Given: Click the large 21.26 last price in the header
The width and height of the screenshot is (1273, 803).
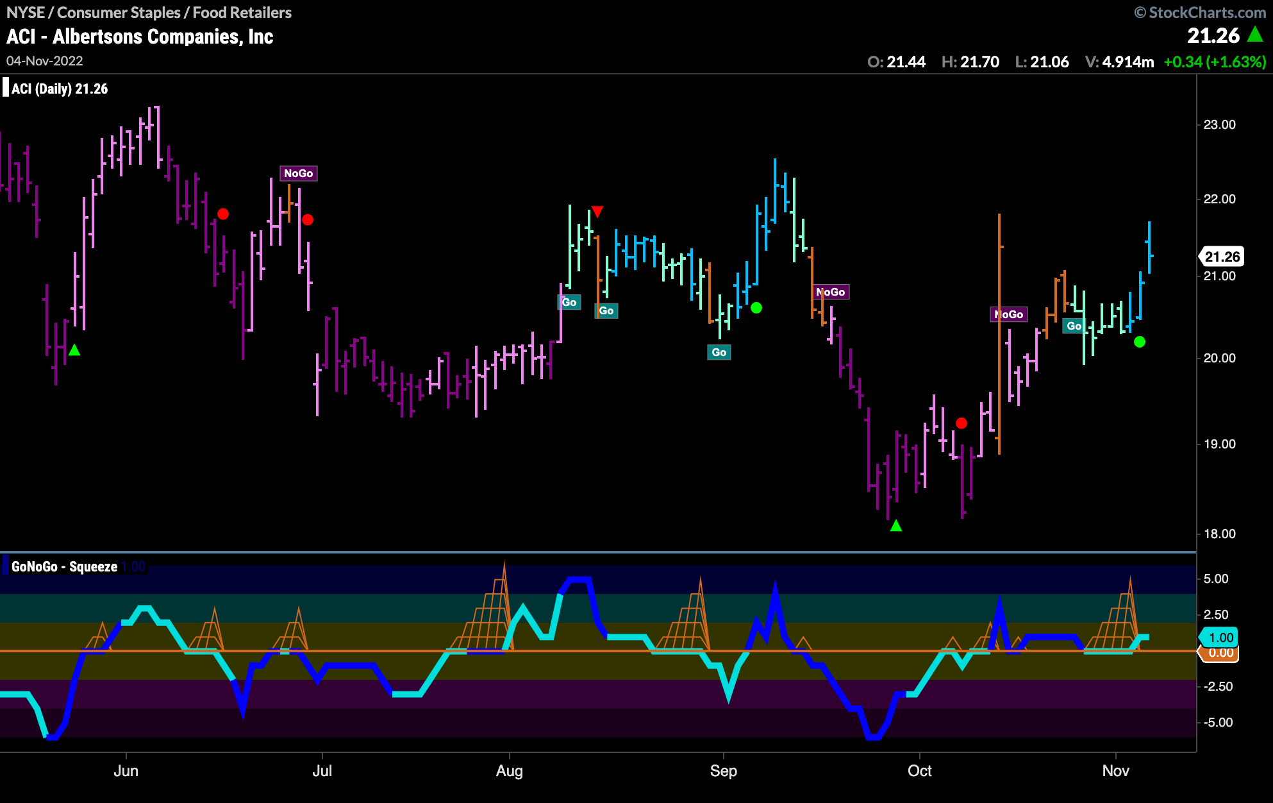Looking at the screenshot, I should [x=1213, y=35].
